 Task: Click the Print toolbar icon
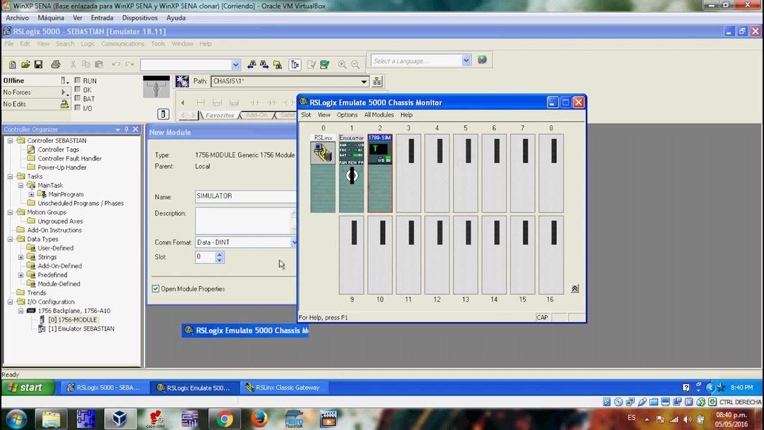[56, 64]
